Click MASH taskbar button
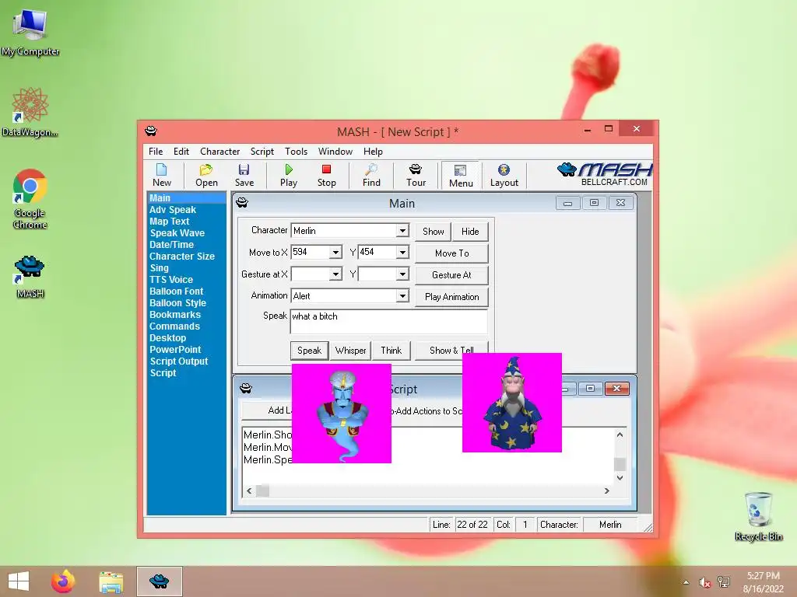 click(x=159, y=581)
